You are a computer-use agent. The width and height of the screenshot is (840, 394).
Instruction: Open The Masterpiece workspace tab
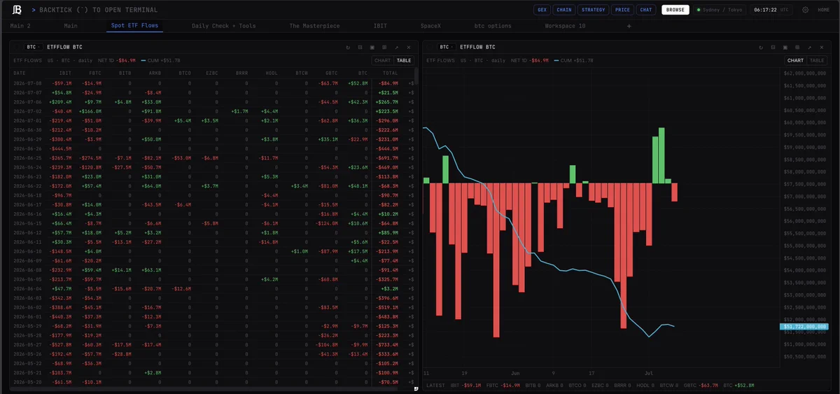pyautogui.click(x=314, y=26)
